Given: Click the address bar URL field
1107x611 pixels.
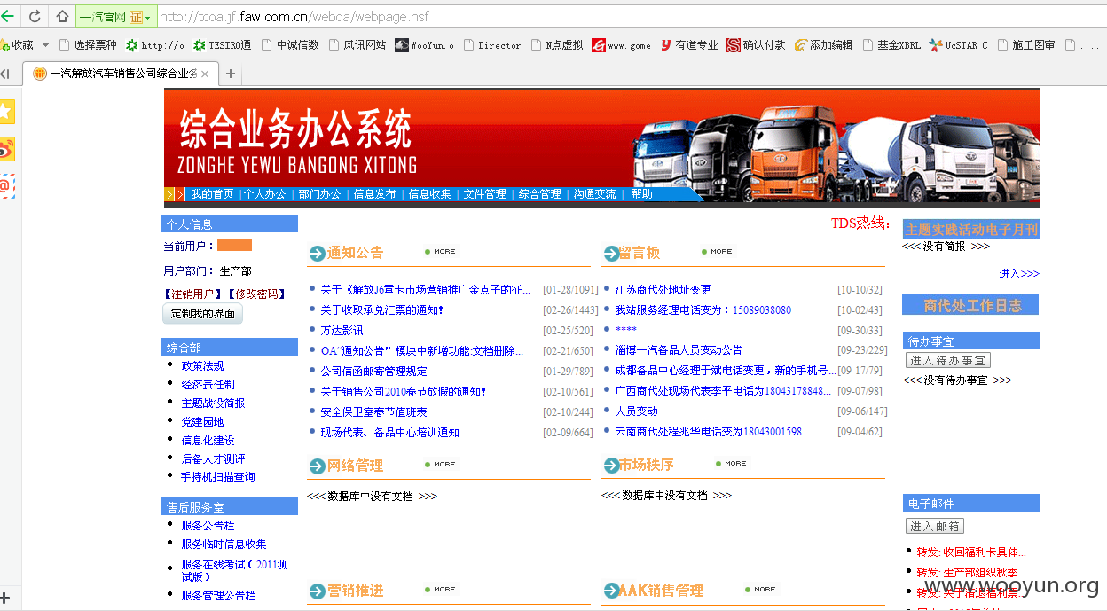Looking at the screenshot, I should pos(630,17).
